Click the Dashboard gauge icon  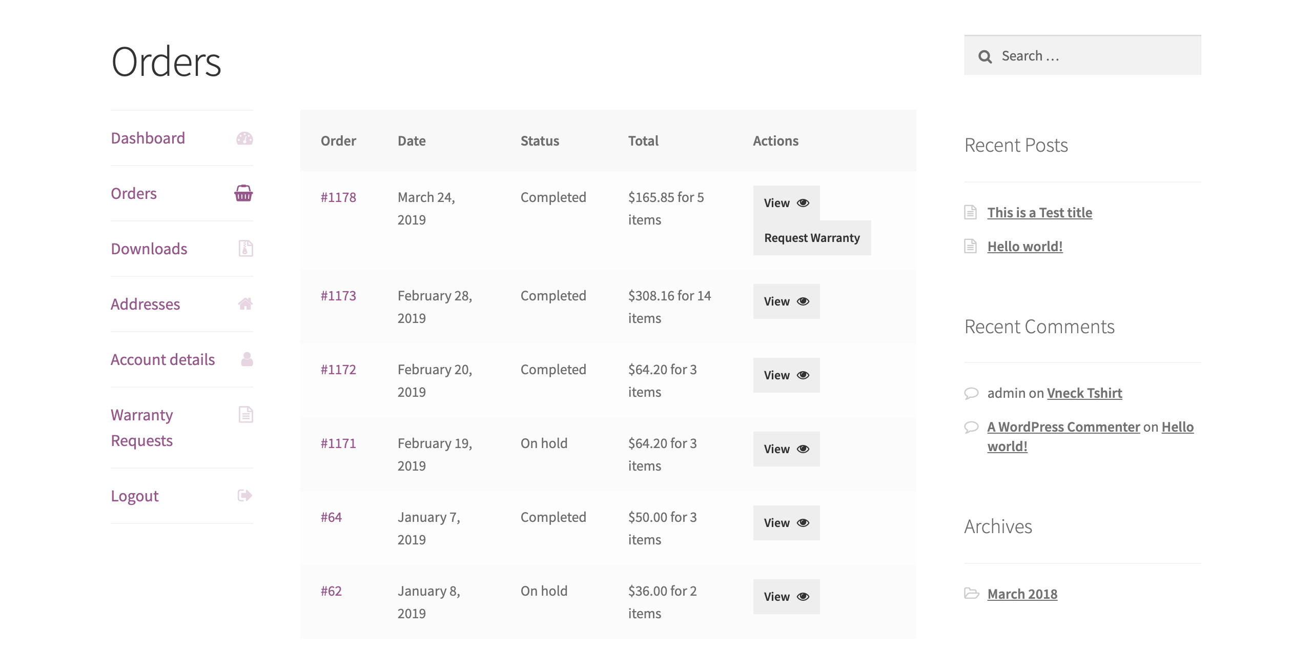tap(244, 138)
